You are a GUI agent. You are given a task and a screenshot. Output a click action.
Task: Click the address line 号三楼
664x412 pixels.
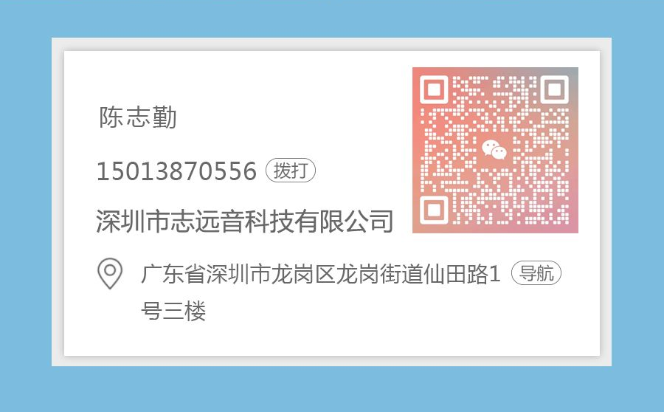(x=173, y=311)
